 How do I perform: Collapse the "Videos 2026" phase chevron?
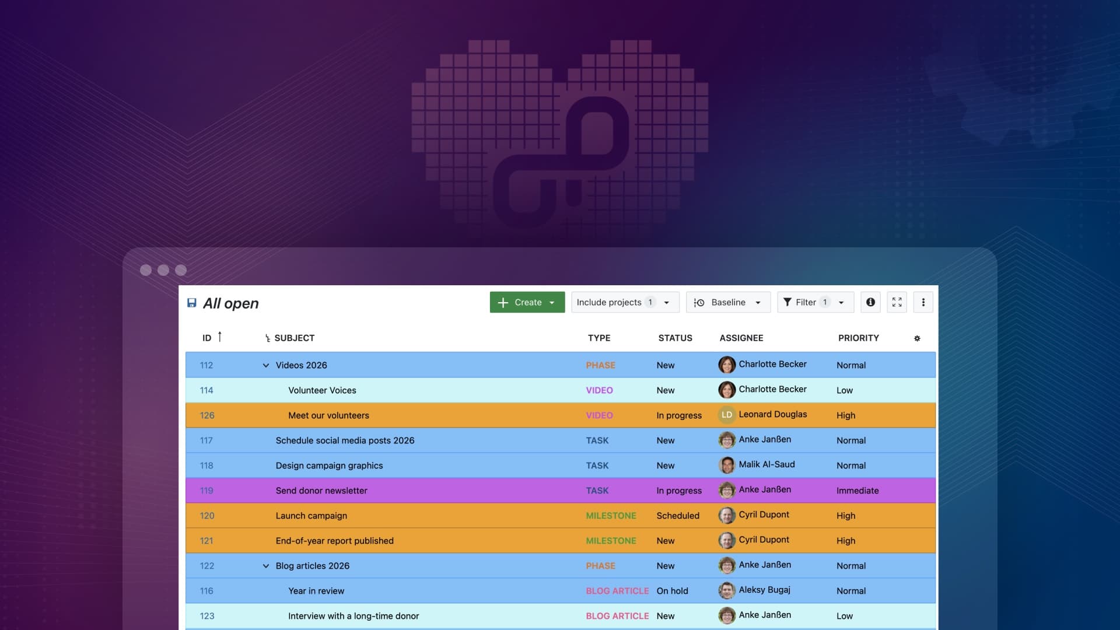click(x=266, y=365)
